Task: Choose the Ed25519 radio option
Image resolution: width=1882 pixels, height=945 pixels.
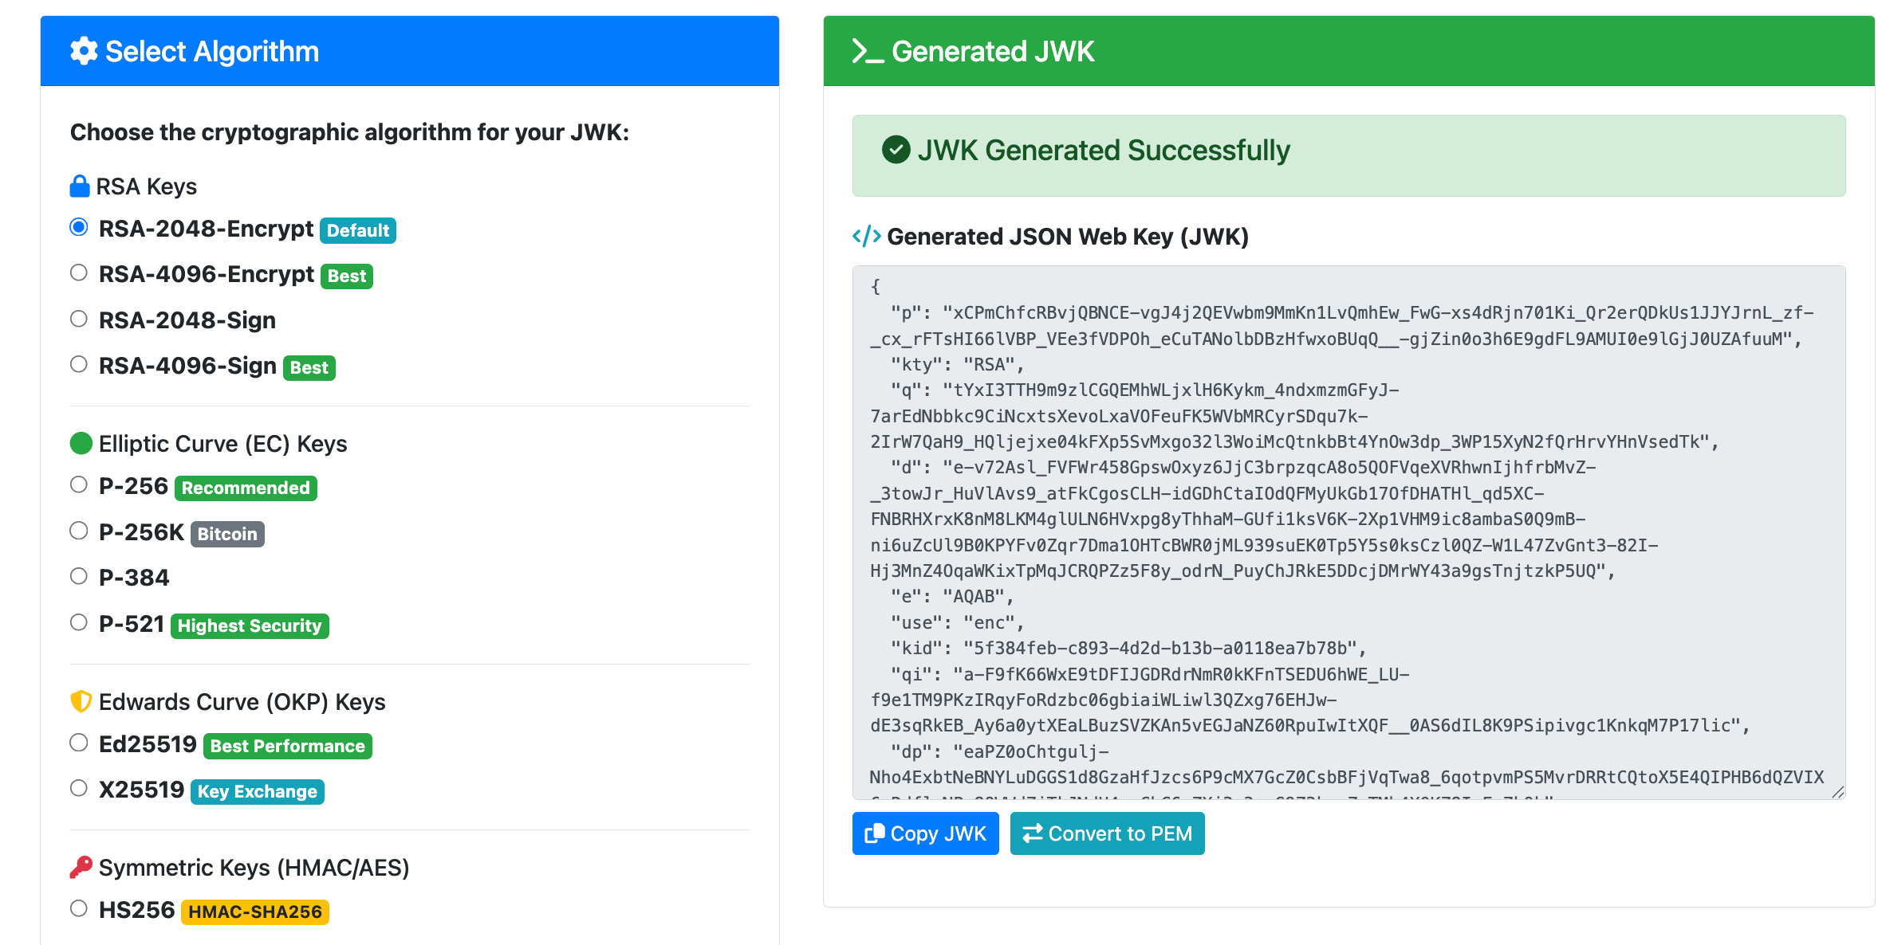Action: 79,743
